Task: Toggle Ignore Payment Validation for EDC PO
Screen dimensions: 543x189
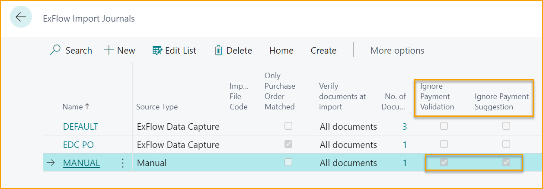Action: pyautogui.click(x=444, y=144)
